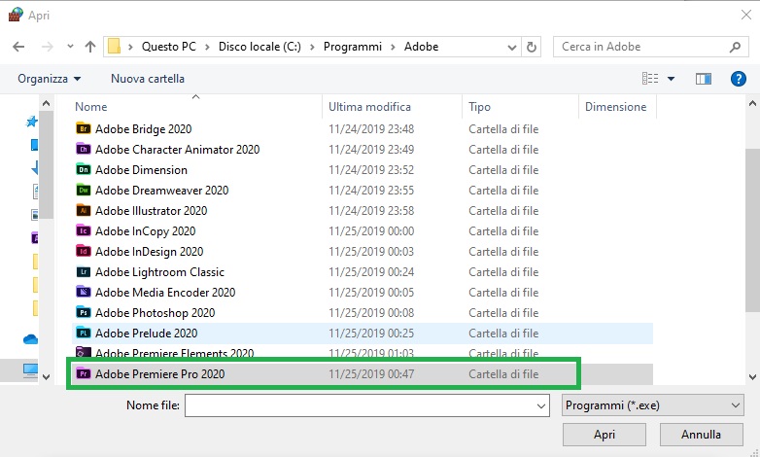
Task: Expand address bar history dropdown
Action: point(512,47)
